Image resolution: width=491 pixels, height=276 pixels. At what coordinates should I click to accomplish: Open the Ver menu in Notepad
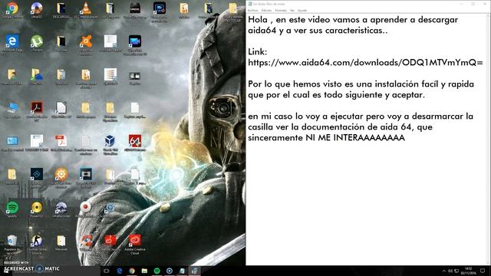(x=292, y=10)
